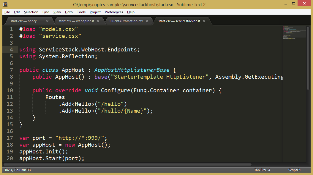Minimize the Sublime Text window
313x175 pixels.
click(286, 3)
